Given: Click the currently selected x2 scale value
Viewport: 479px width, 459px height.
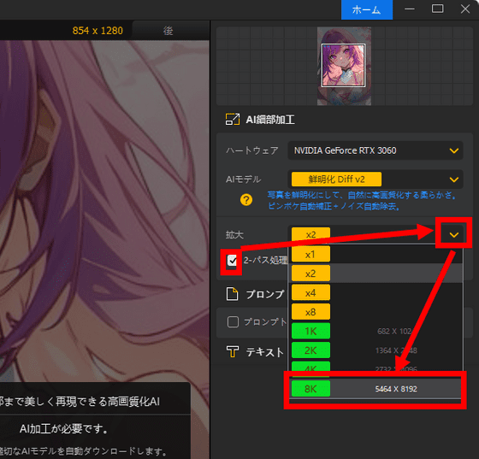Looking at the screenshot, I should click(310, 235).
